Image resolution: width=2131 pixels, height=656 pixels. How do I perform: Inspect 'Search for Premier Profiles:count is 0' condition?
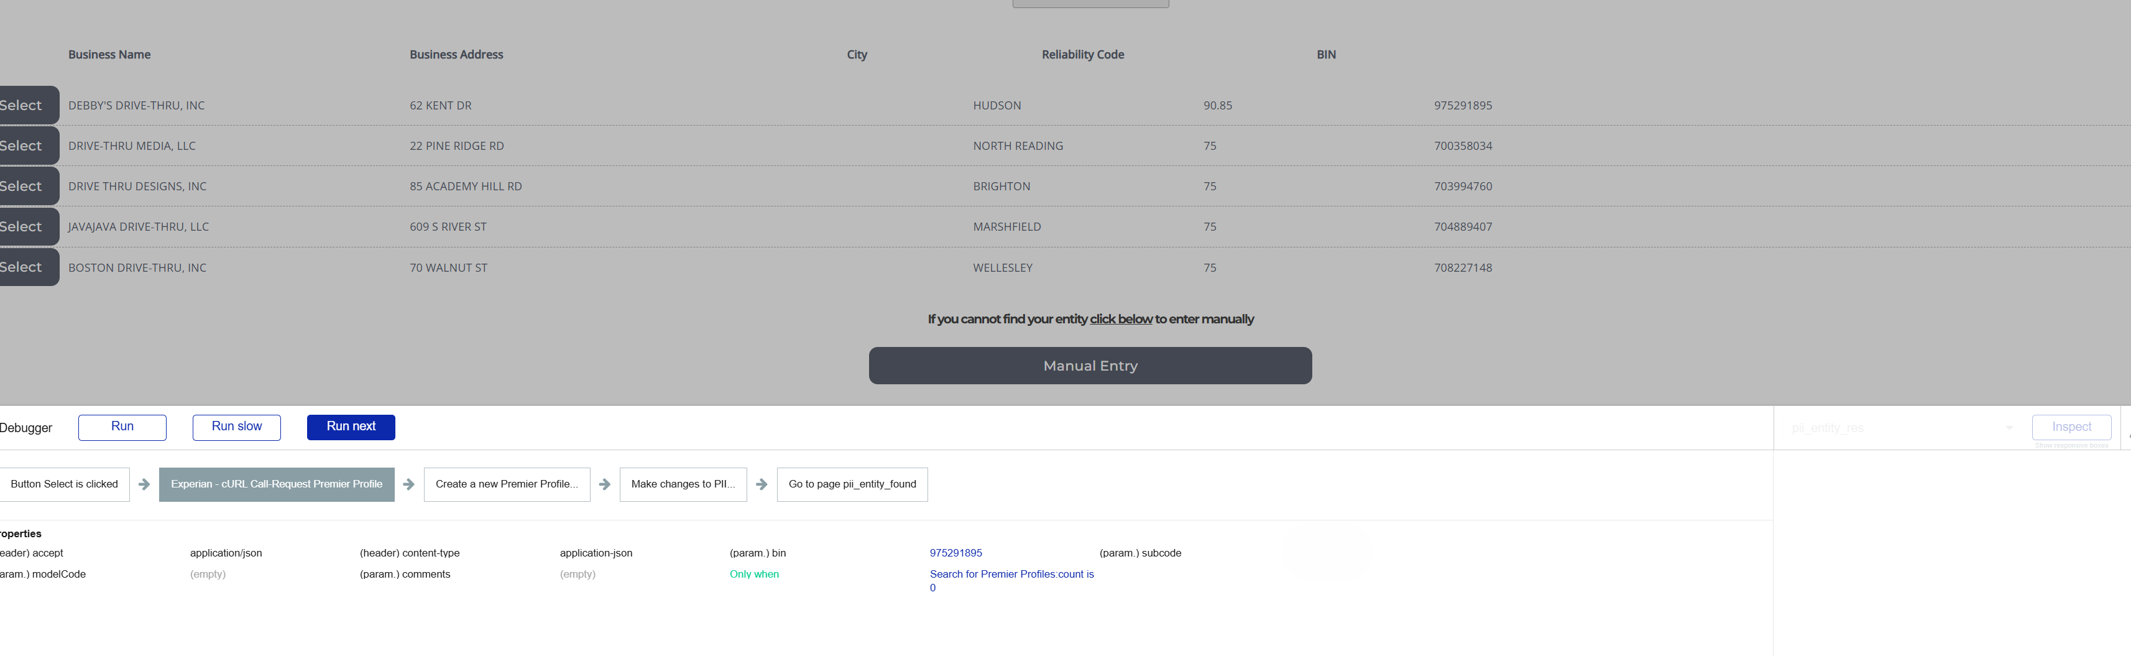[1011, 574]
